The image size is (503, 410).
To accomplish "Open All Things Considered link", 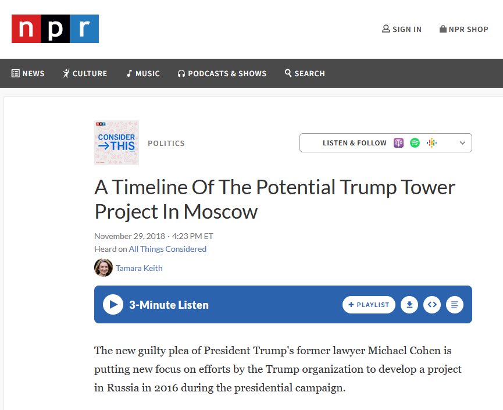I will point(167,249).
